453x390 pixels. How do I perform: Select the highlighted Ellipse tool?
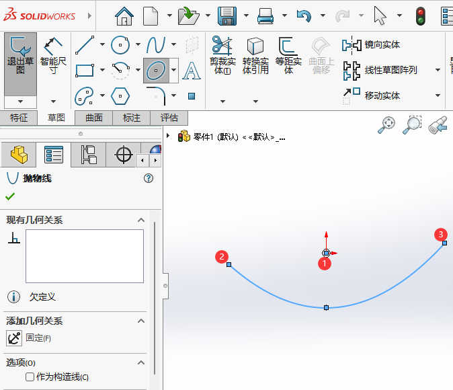156,70
